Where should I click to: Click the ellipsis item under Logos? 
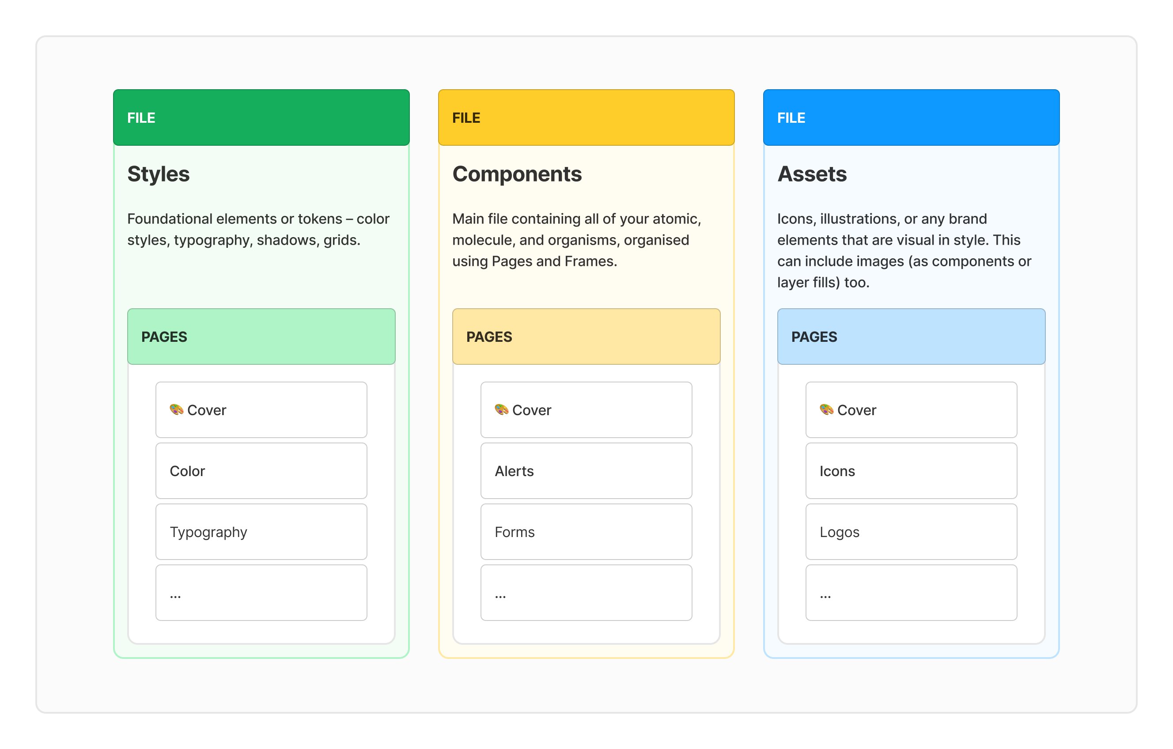click(x=911, y=593)
